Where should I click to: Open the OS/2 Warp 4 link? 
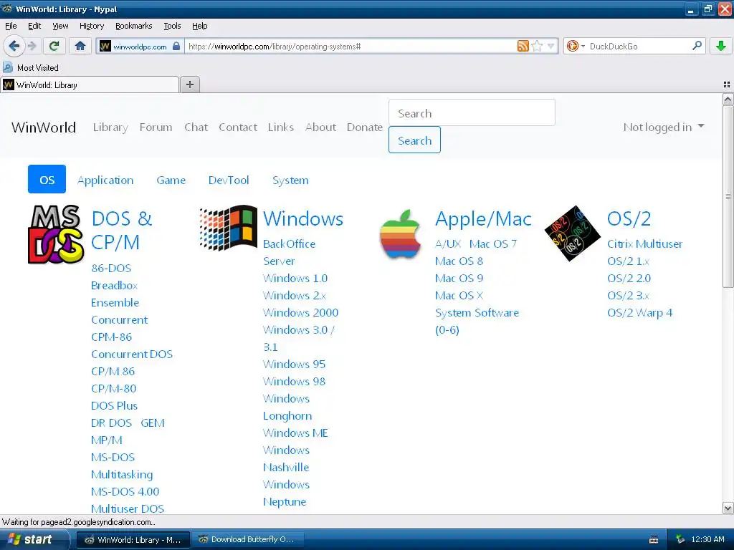tap(639, 312)
